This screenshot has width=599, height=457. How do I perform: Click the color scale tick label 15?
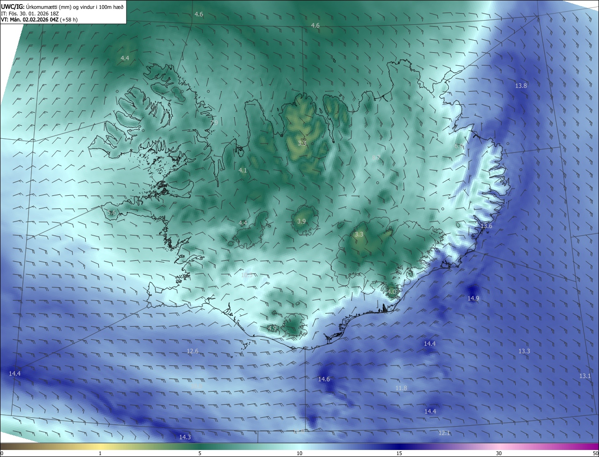(399, 453)
